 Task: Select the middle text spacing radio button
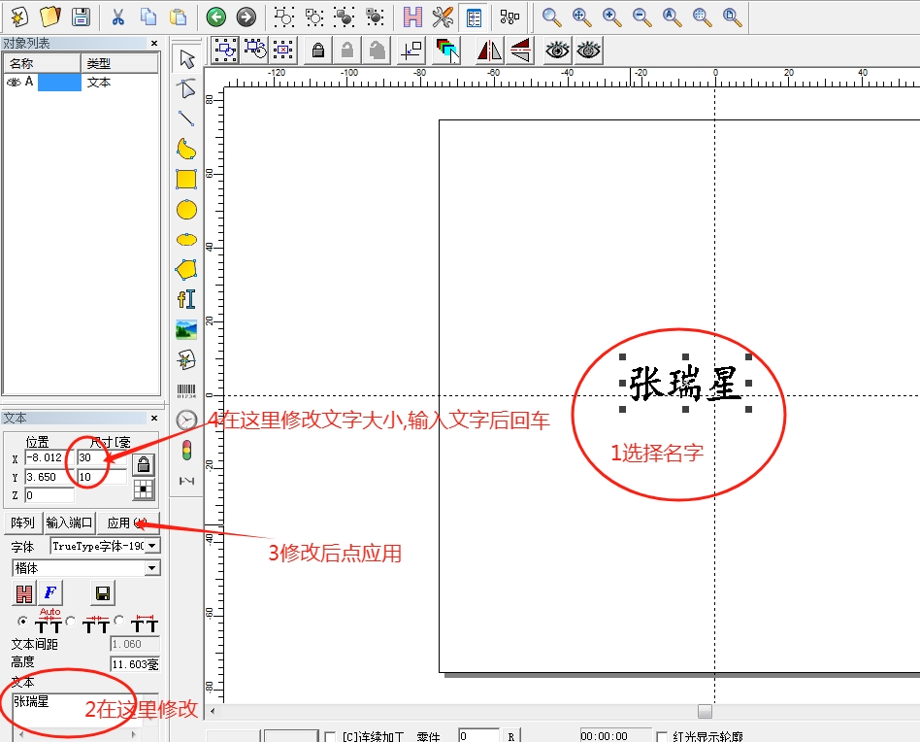[x=71, y=621]
